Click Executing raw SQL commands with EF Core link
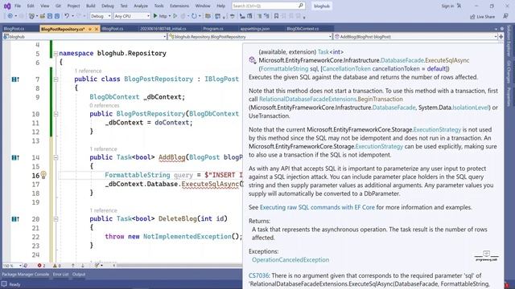The height and width of the screenshot is (289, 515). click(317, 207)
